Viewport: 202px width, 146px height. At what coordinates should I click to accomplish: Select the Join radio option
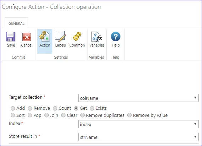(47, 115)
